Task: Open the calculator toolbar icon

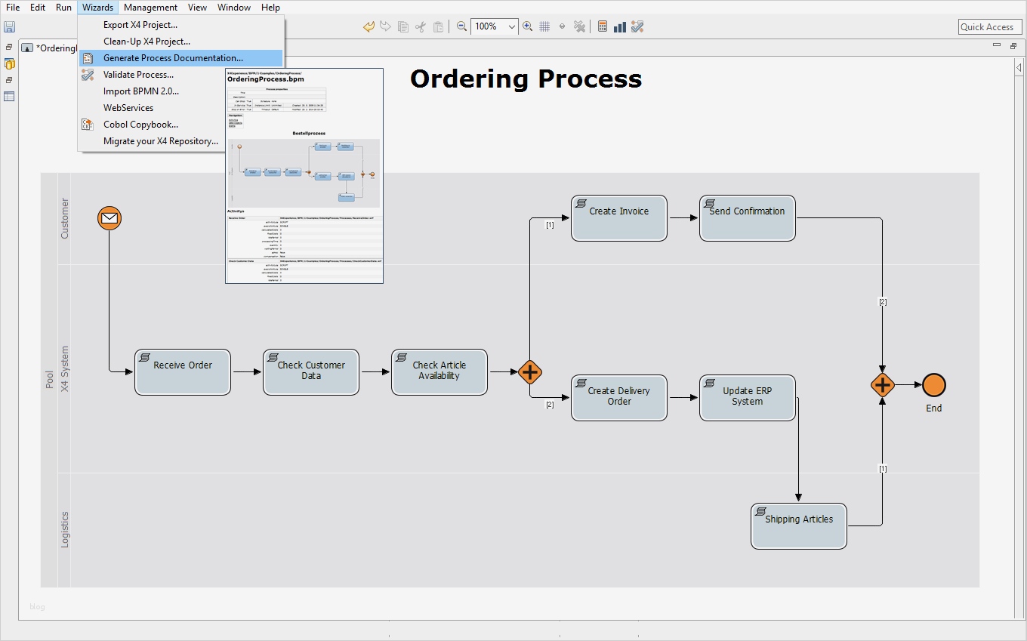Action: click(x=603, y=27)
